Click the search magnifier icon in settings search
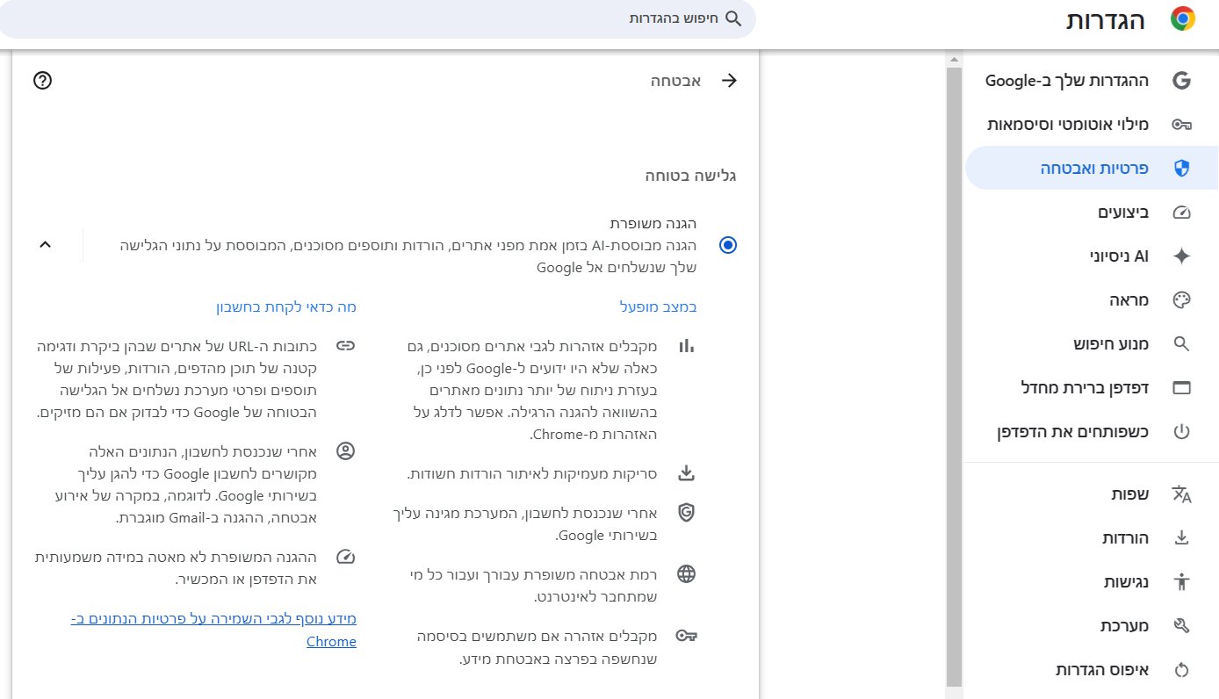Image resolution: width=1219 pixels, height=699 pixels. (733, 18)
